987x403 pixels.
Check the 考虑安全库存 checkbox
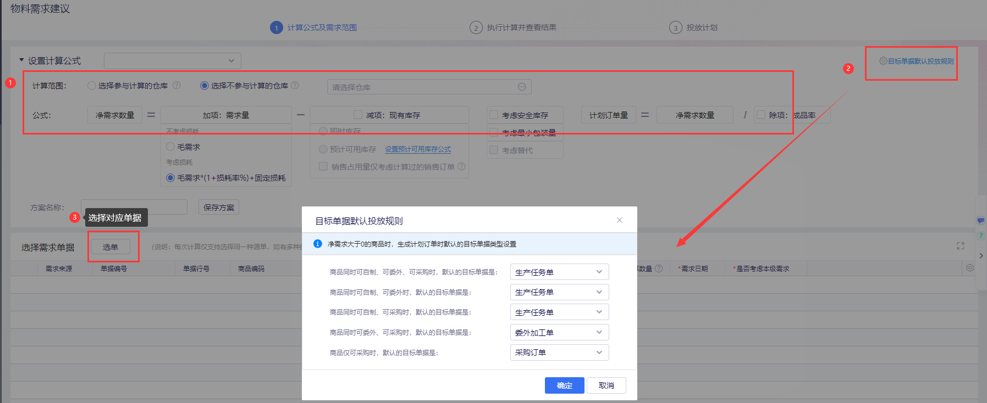point(494,115)
